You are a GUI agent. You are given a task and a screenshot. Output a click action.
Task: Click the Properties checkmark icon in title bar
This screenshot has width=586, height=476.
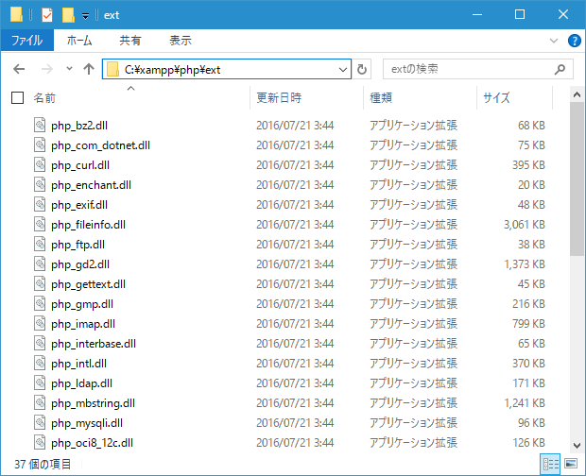click(47, 15)
